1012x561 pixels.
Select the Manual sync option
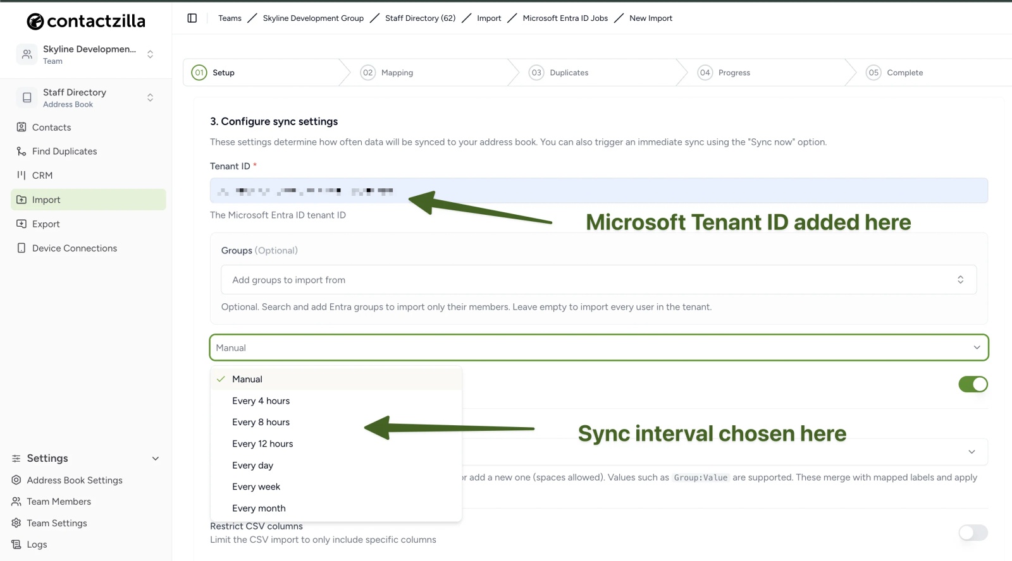pyautogui.click(x=336, y=379)
